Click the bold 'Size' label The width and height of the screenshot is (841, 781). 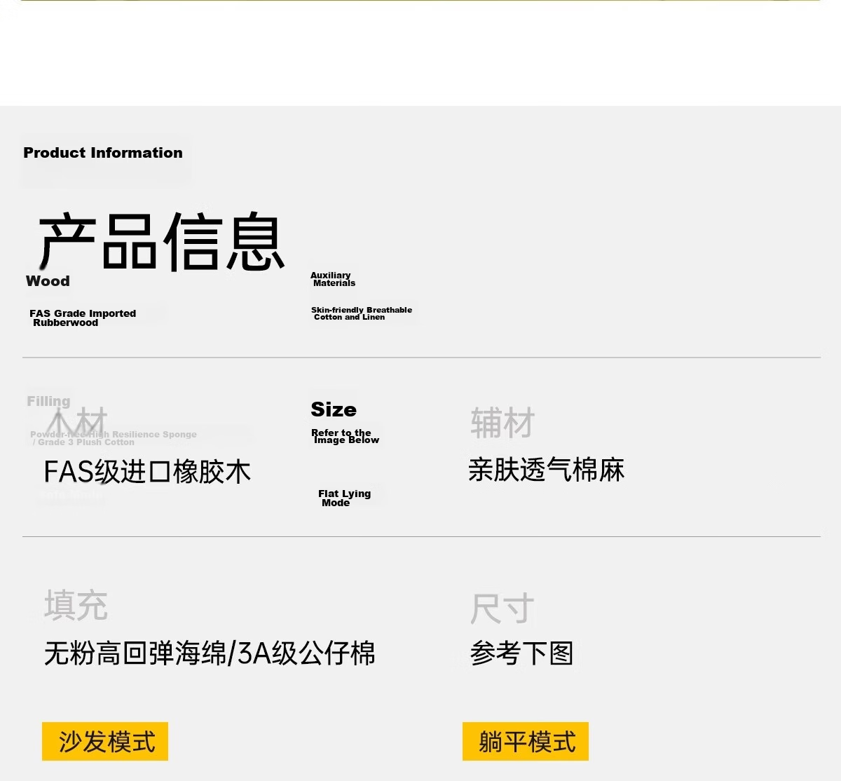334,409
